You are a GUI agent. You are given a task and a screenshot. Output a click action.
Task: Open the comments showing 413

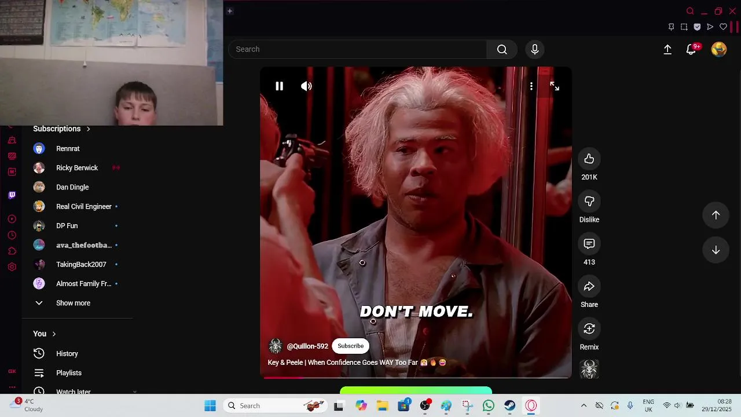pyautogui.click(x=589, y=244)
